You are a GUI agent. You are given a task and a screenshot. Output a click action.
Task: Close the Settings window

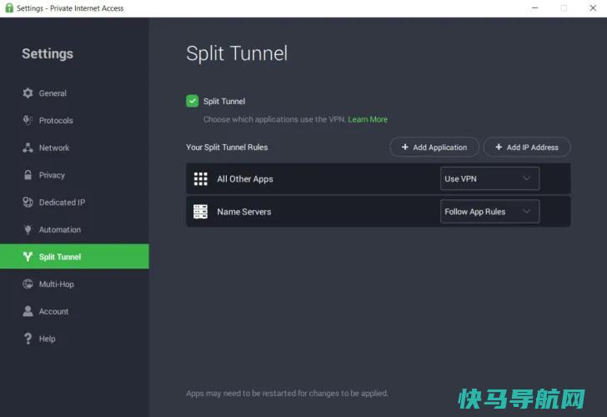coord(593,8)
